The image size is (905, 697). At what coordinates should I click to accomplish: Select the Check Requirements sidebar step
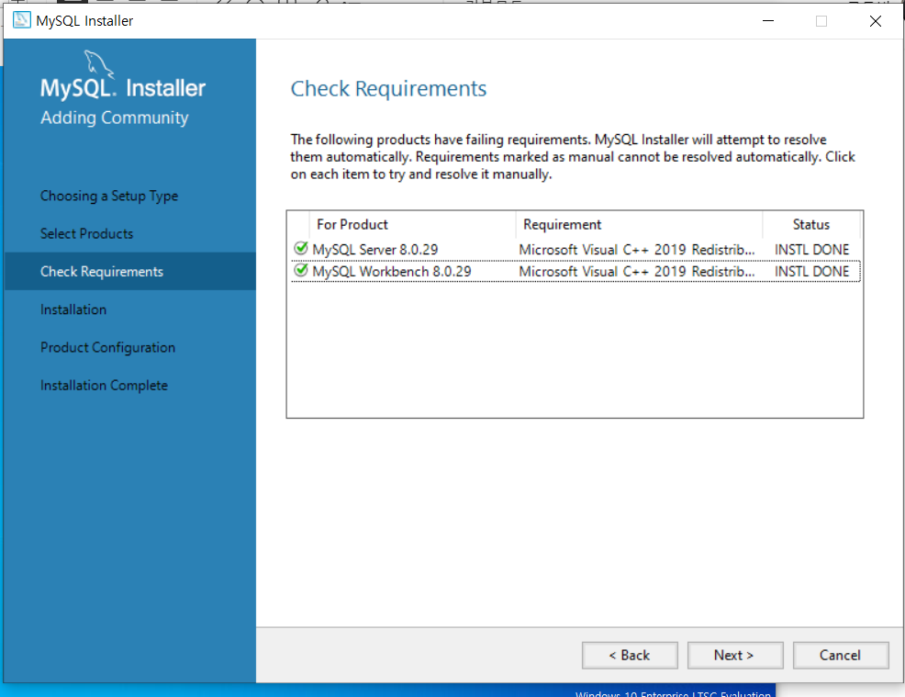pyautogui.click(x=129, y=272)
